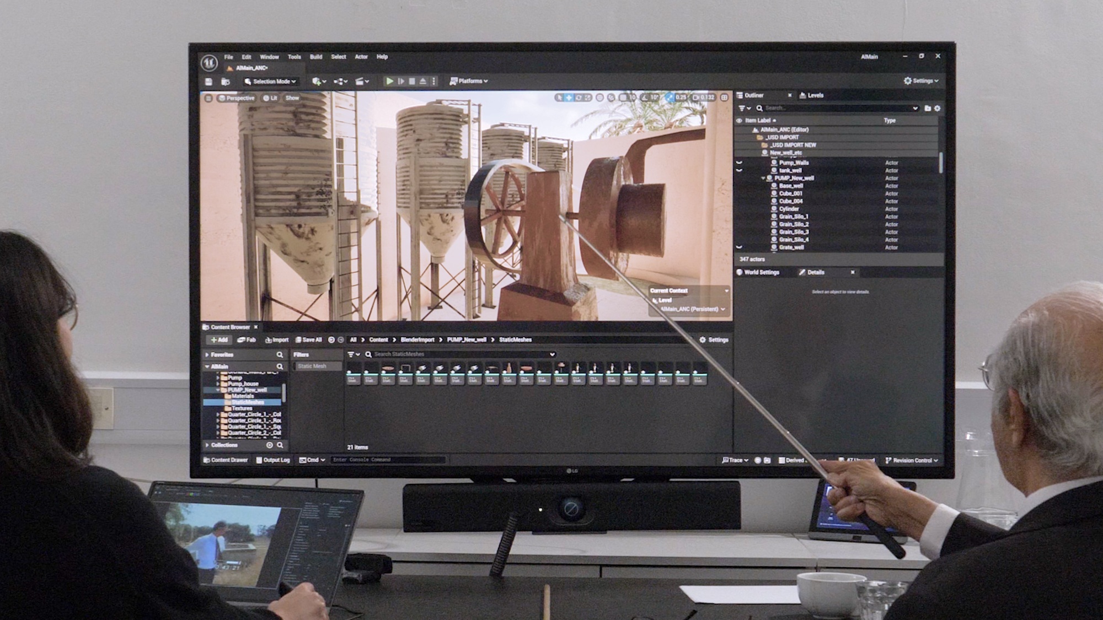1103x620 pixels.
Task: Click the Stop simulation button
Action: click(x=412, y=81)
